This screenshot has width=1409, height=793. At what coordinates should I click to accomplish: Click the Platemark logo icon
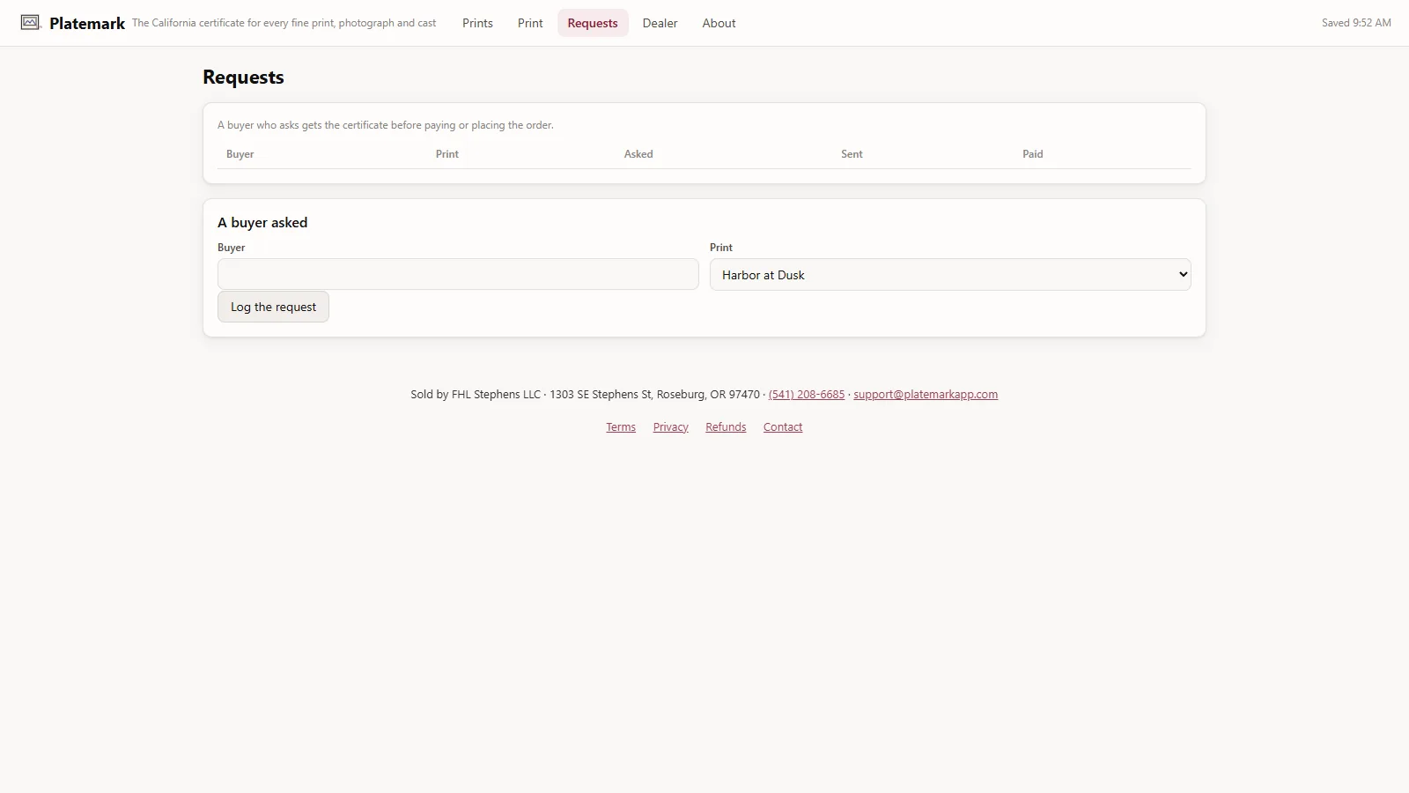click(31, 23)
